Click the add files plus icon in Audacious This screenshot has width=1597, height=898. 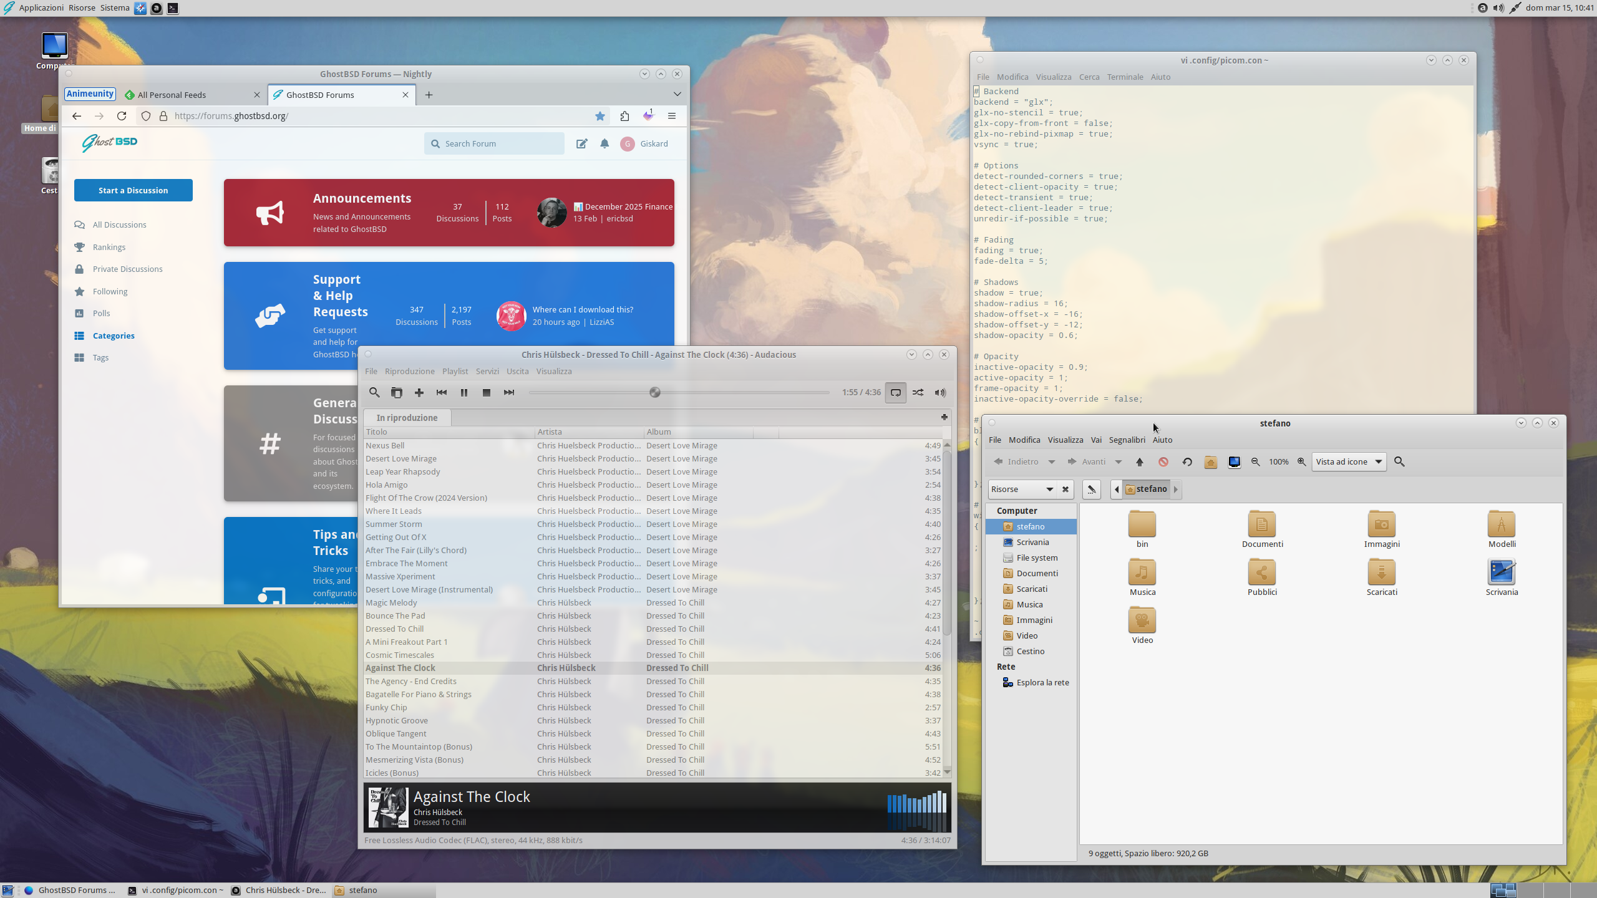click(419, 392)
